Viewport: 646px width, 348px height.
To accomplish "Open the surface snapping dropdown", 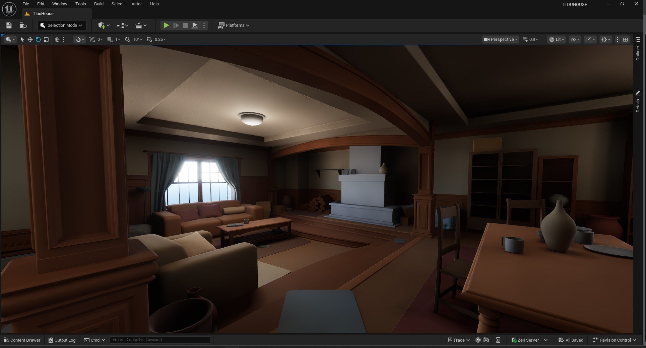I will [80, 39].
